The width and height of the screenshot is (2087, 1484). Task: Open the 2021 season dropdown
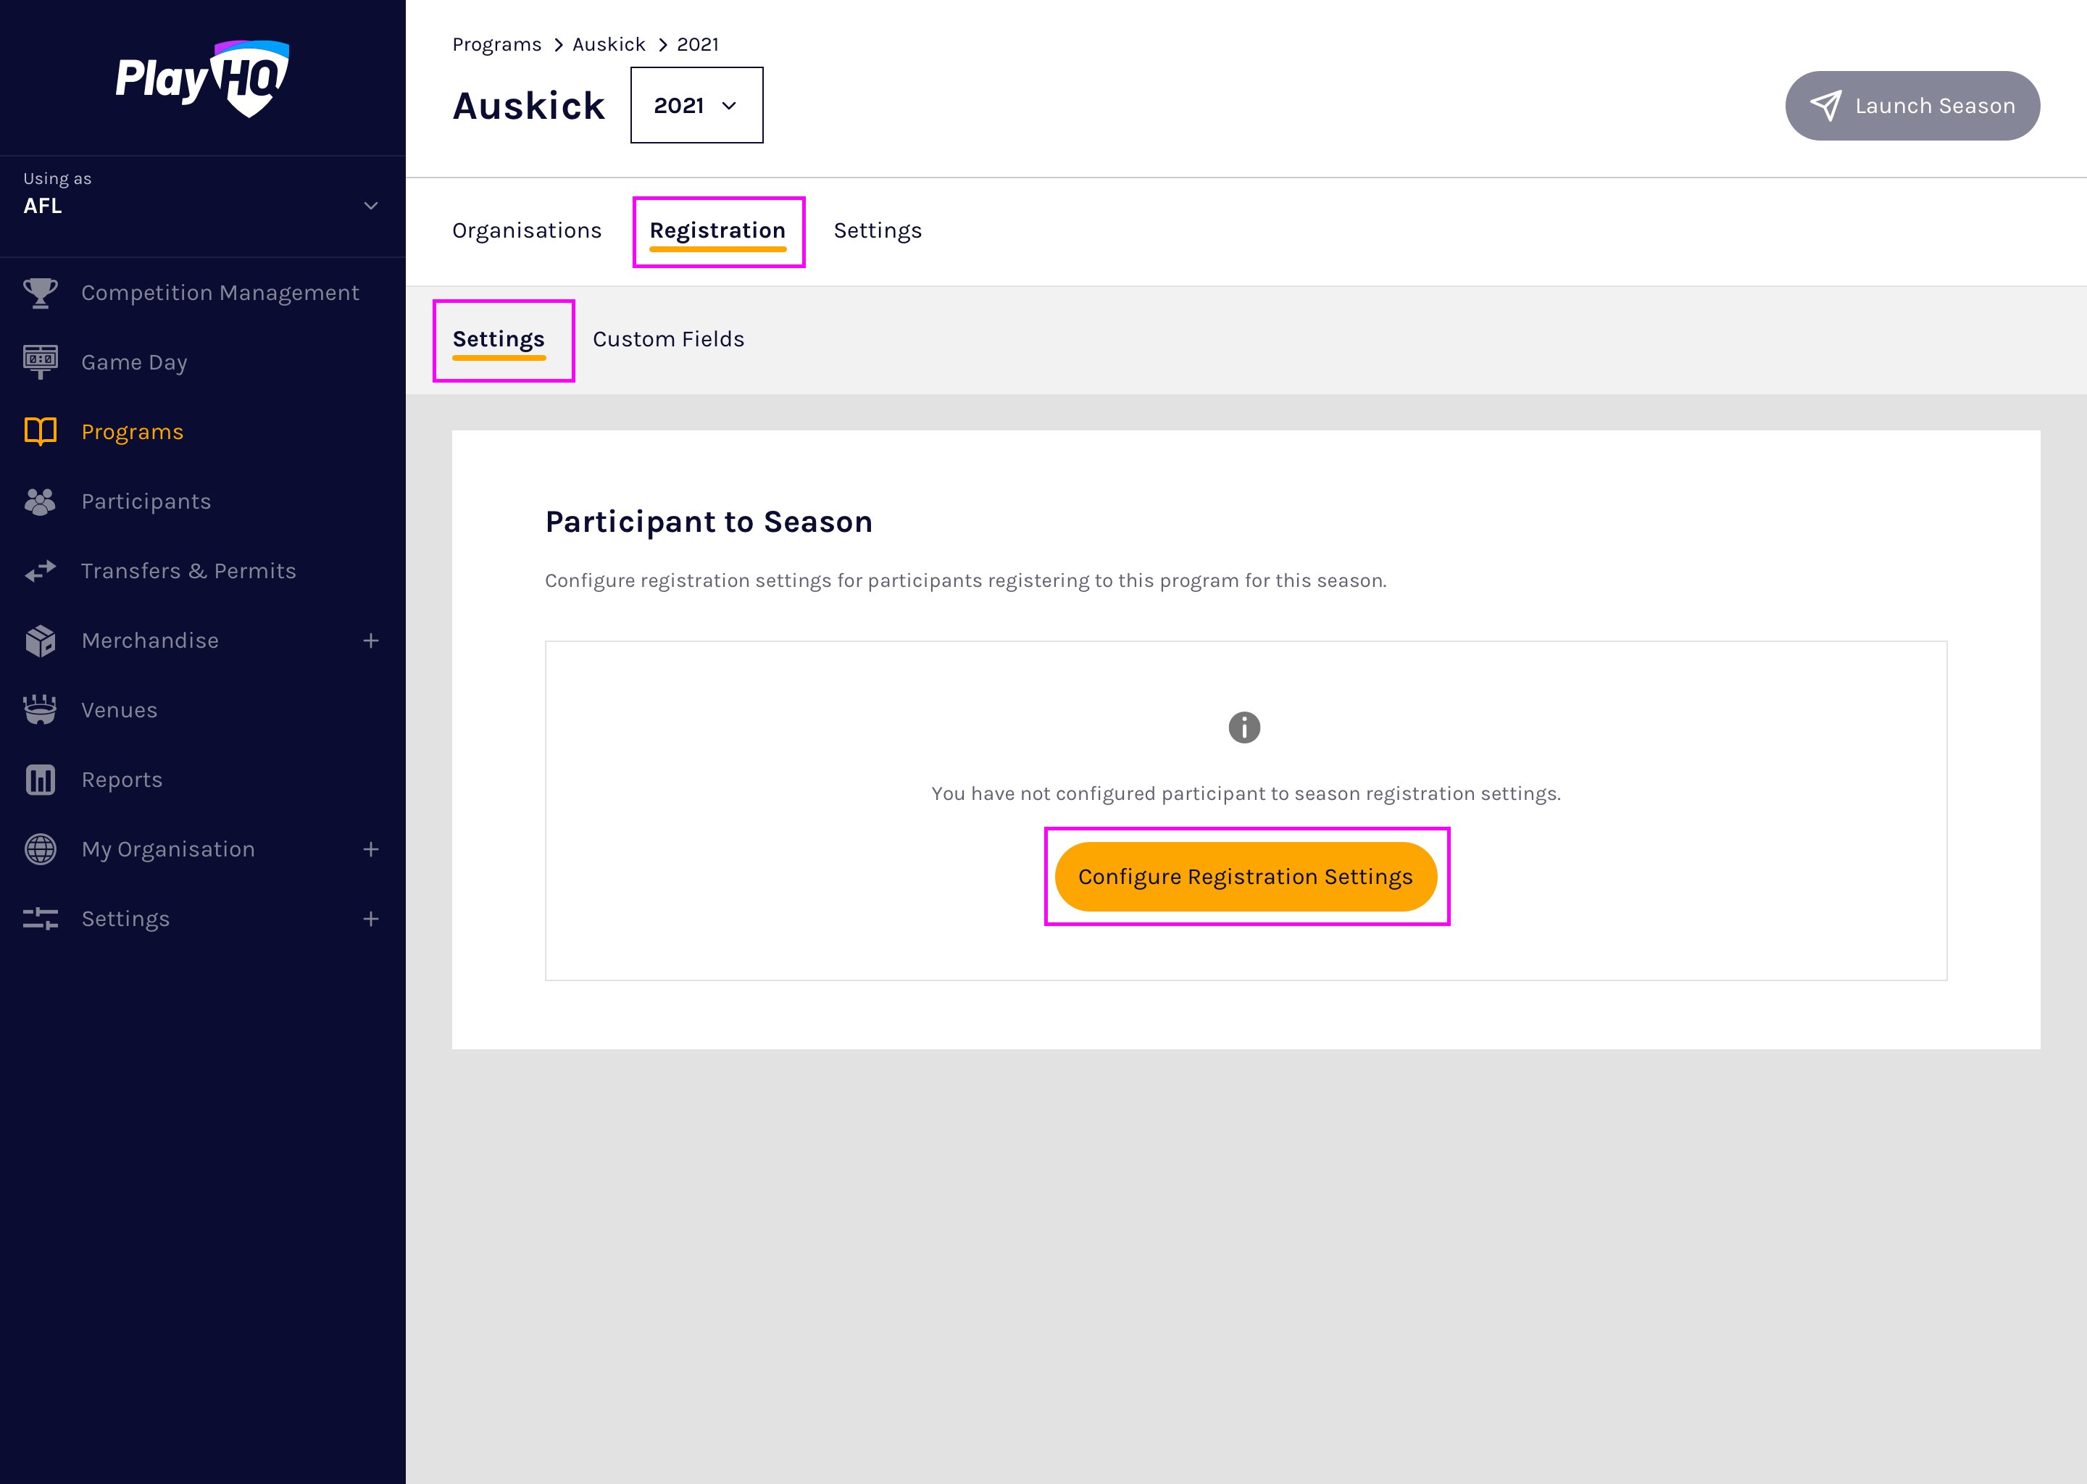point(696,105)
